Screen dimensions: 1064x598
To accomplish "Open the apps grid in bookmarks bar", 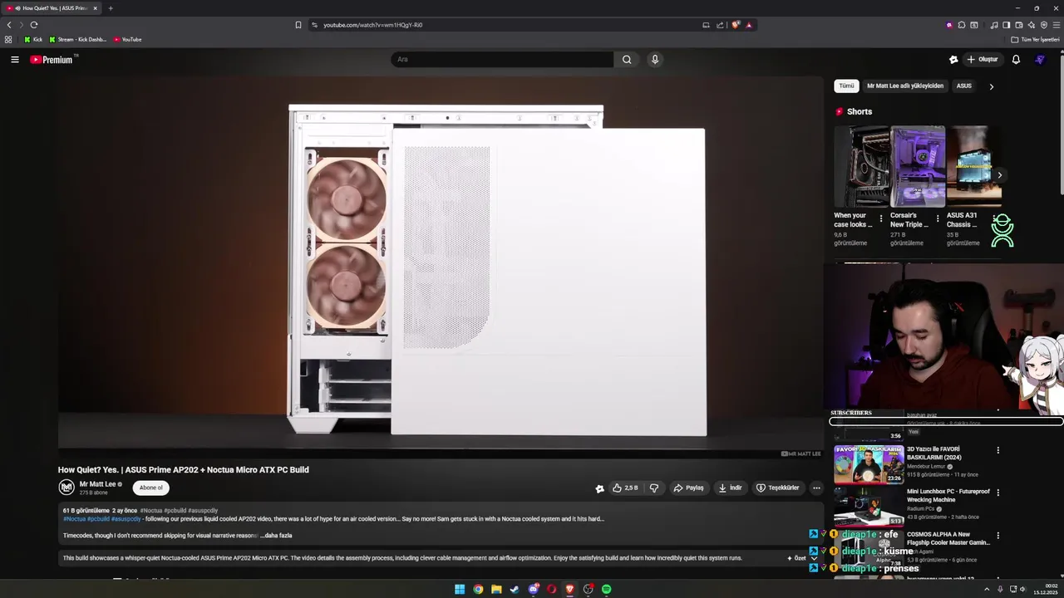I will (x=8, y=39).
